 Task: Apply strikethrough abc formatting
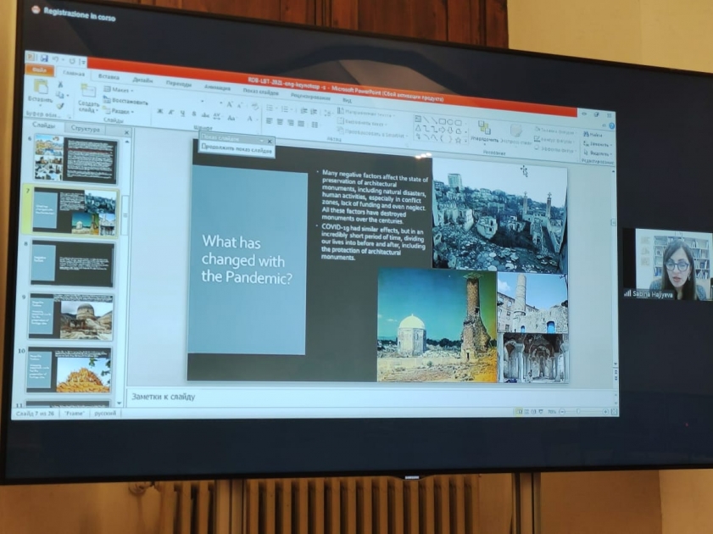205,115
